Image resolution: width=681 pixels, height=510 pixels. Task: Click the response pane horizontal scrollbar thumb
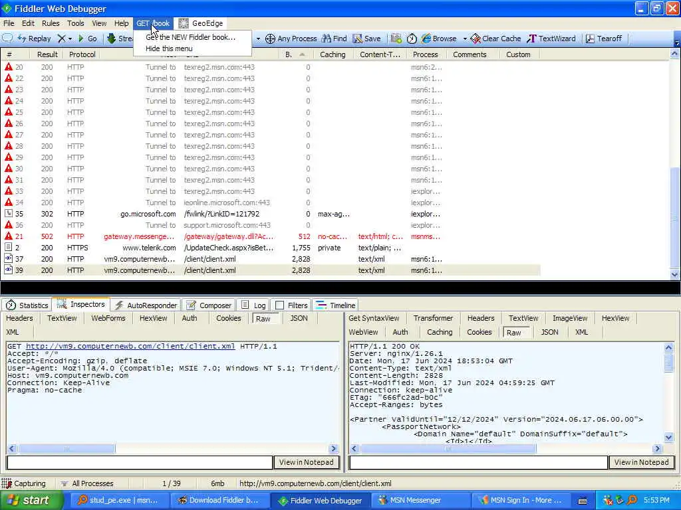(448, 449)
